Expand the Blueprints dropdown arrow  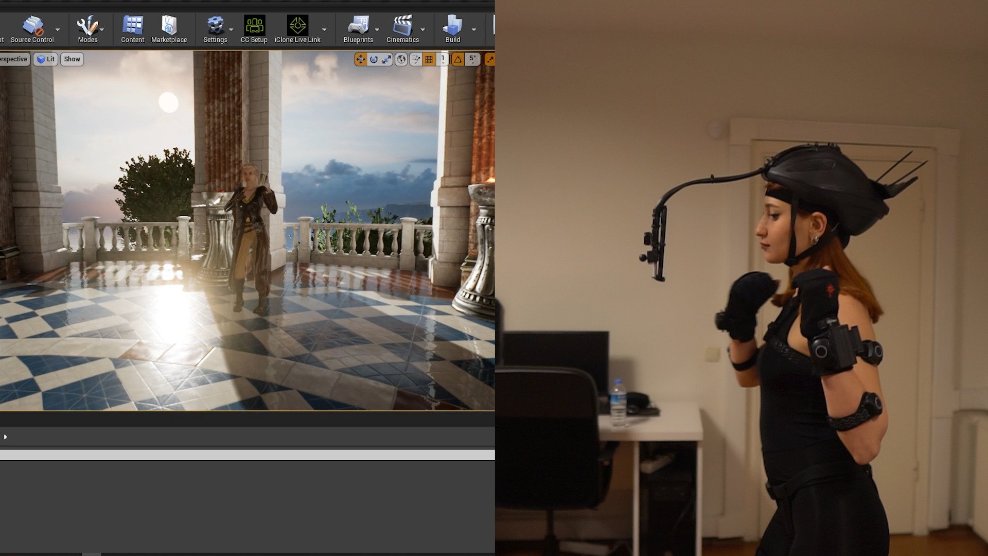(377, 29)
